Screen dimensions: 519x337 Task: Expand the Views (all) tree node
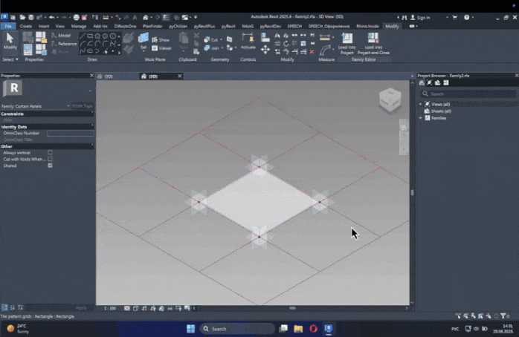(x=420, y=104)
